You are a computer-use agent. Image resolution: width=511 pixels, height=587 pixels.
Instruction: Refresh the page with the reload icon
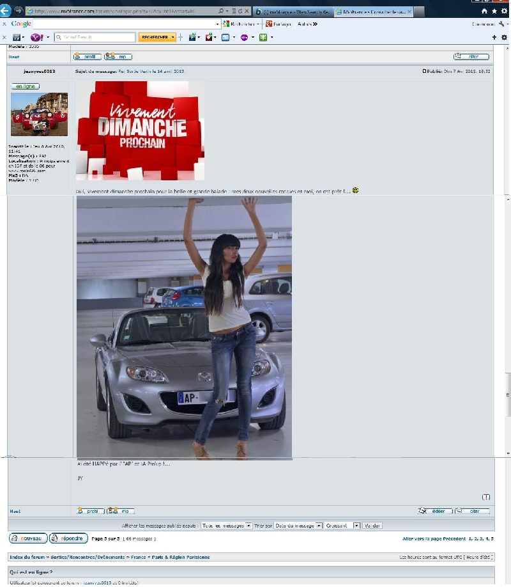tap(240, 12)
